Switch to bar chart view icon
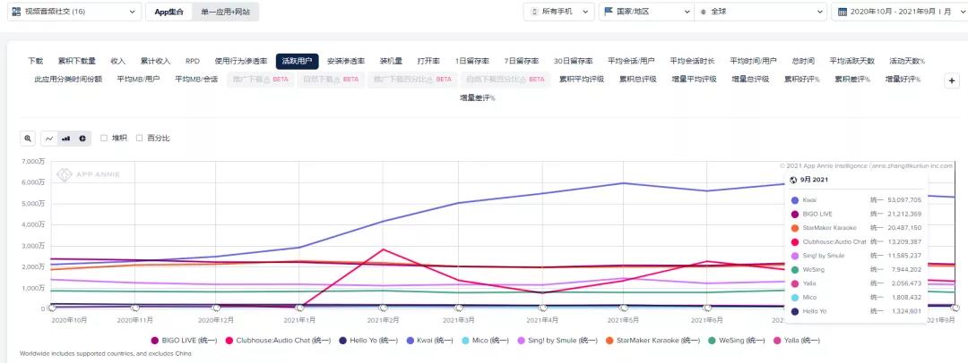This screenshot has width=968, height=363. (x=66, y=139)
